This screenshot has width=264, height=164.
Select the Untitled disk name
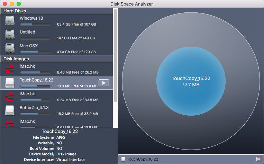click(27, 32)
